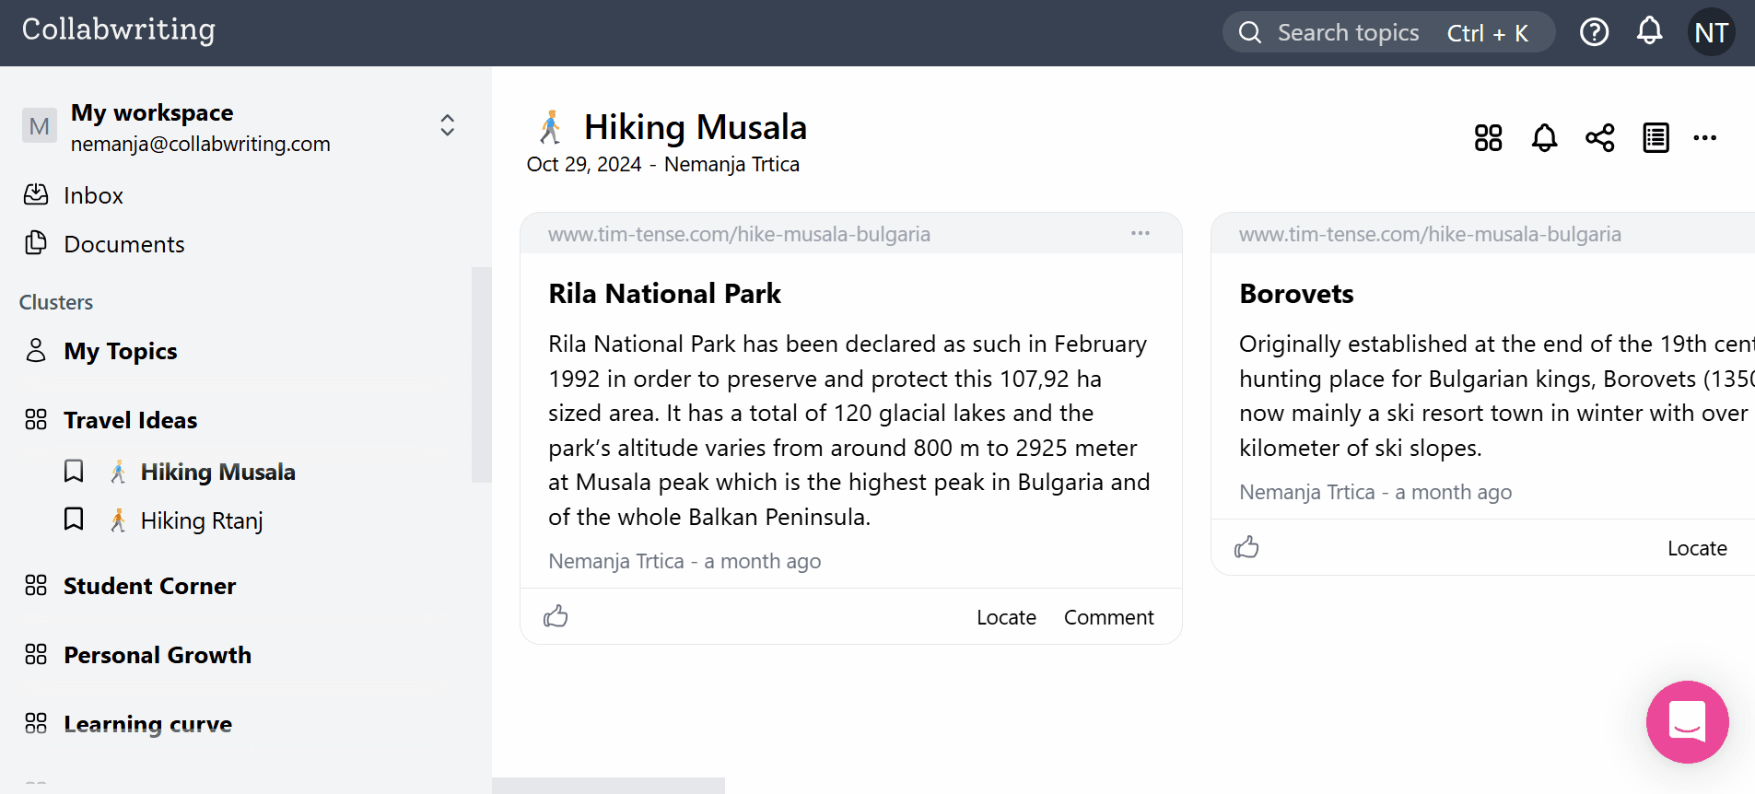Like the Borovets snippet
Image resolution: width=1755 pixels, height=794 pixels.
coord(1246,547)
